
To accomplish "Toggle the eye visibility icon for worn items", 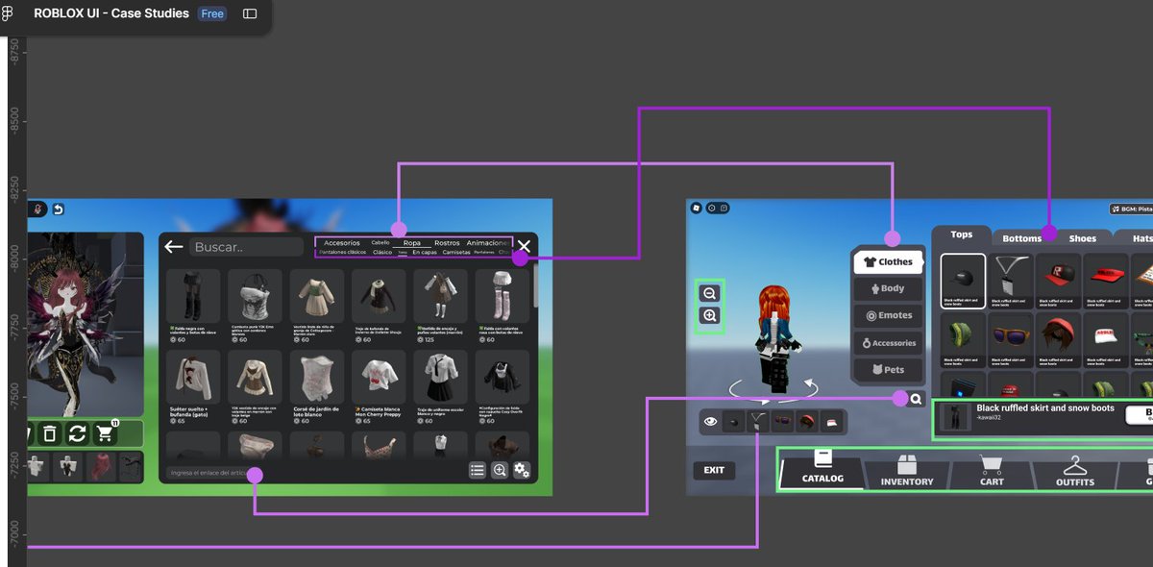I will 711,421.
